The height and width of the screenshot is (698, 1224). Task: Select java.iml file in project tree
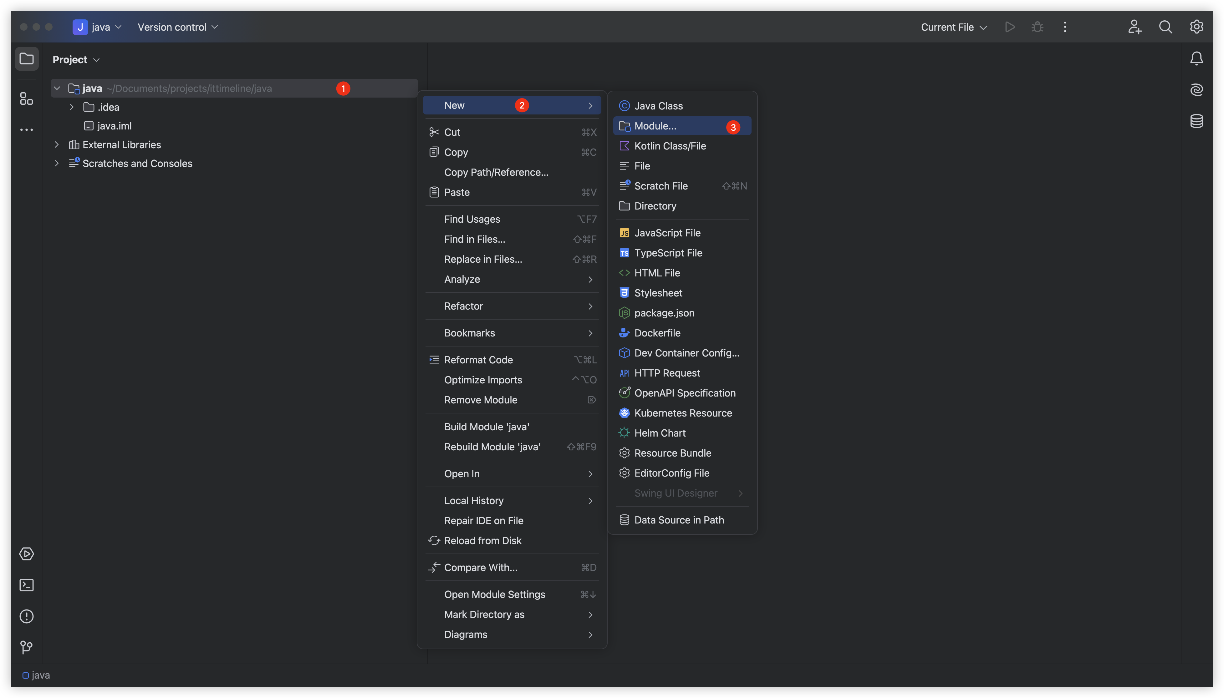tap(114, 126)
